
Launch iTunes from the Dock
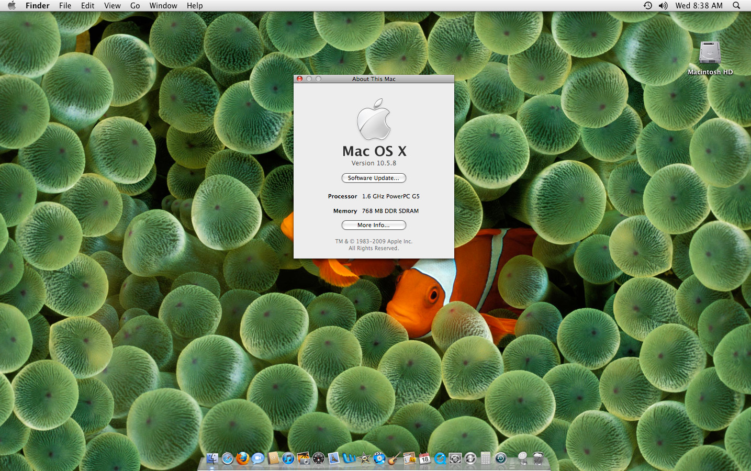tap(288, 458)
